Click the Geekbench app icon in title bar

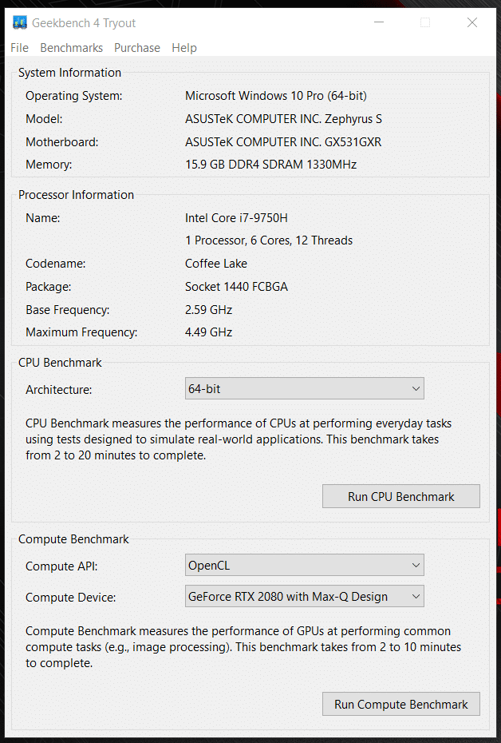(x=18, y=23)
